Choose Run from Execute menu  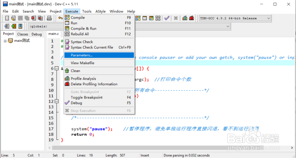[x=99, y=23]
